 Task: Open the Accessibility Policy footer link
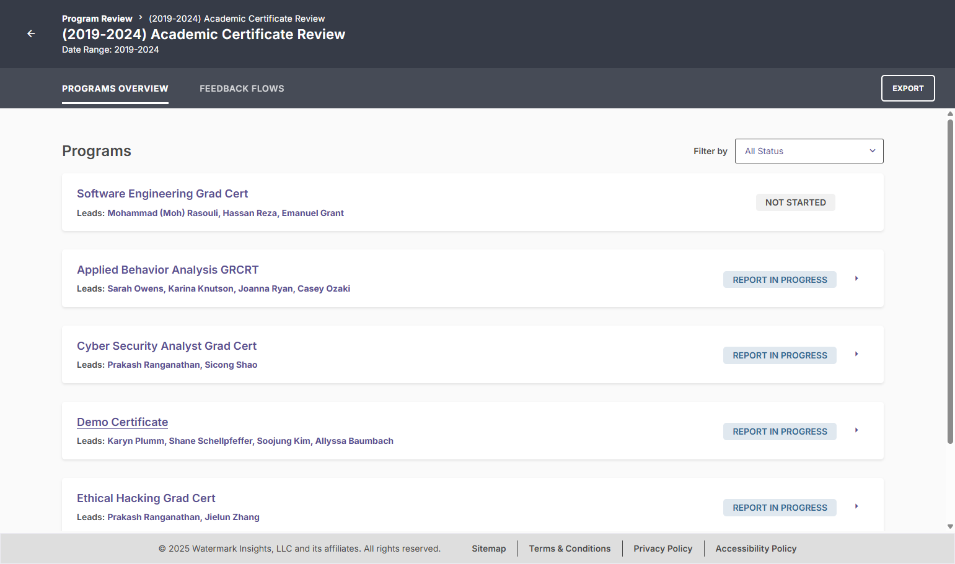point(756,549)
